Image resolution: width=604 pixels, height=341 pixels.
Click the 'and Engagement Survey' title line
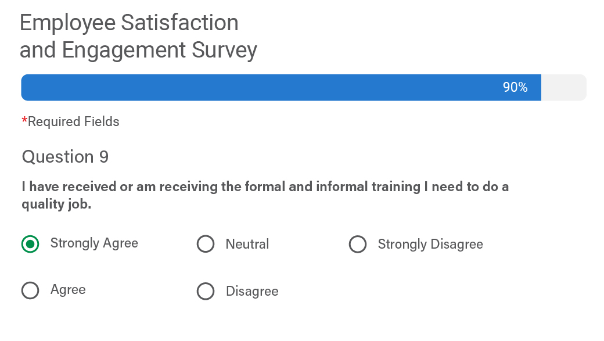click(x=138, y=51)
